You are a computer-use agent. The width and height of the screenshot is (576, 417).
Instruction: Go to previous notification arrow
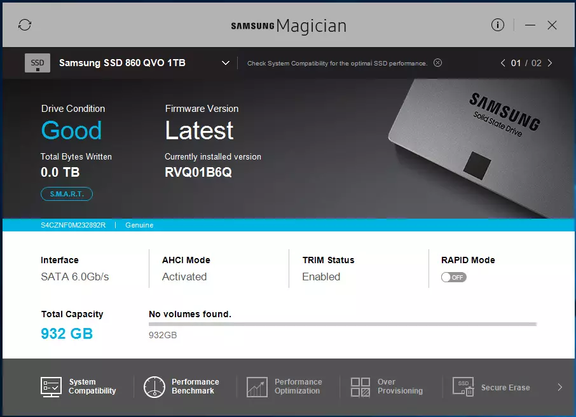(503, 63)
